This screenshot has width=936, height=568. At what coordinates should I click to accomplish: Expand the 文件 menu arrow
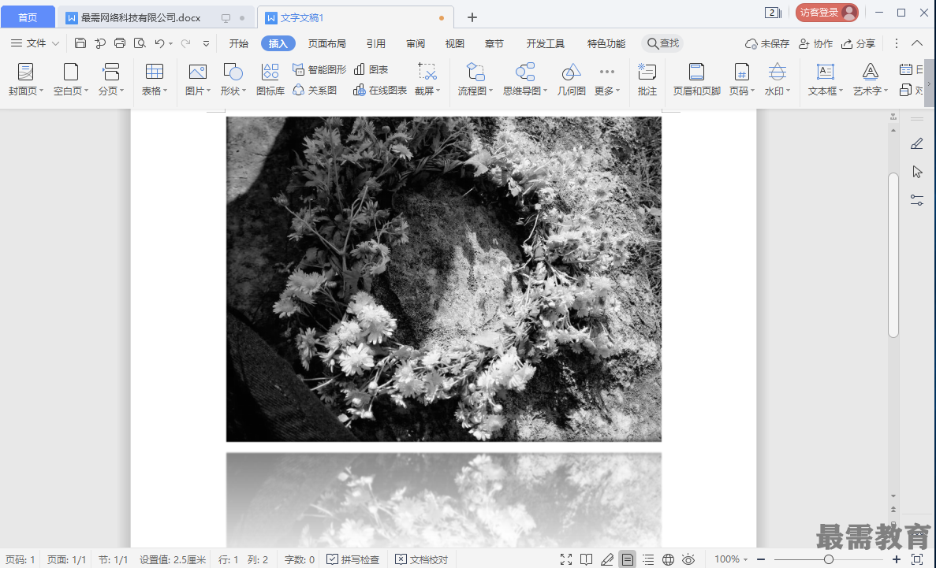point(55,43)
